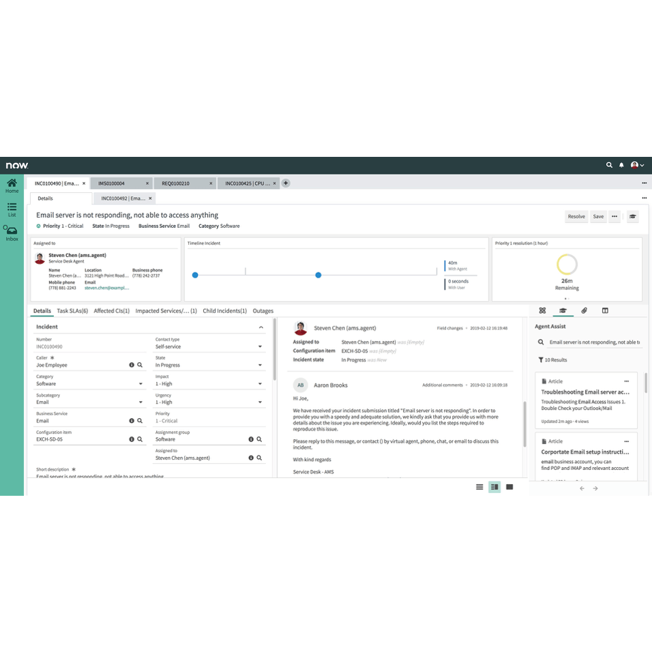Open global search in the top banner

tap(609, 165)
